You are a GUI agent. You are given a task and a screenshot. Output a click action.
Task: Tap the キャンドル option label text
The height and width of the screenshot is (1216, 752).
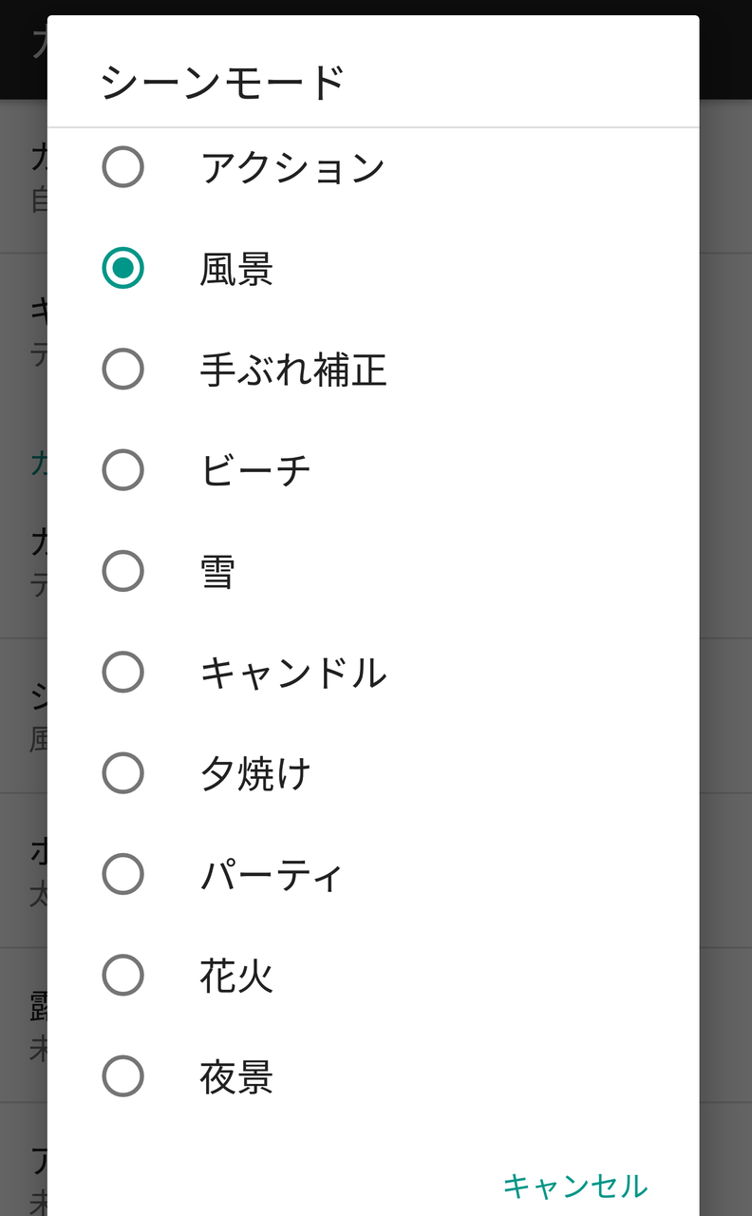(293, 673)
